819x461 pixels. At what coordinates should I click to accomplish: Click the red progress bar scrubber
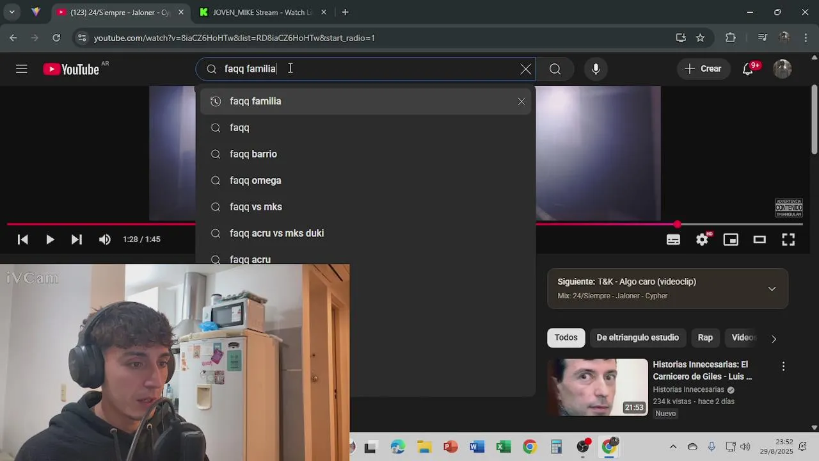click(677, 224)
